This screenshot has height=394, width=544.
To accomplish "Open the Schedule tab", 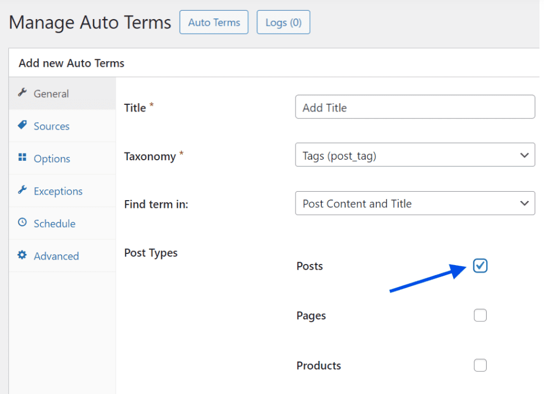I will pos(62,224).
